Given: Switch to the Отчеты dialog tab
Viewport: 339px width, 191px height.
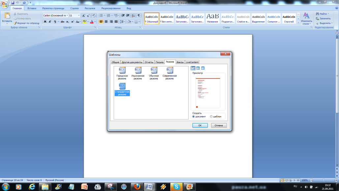Looking at the screenshot, I should [149, 62].
